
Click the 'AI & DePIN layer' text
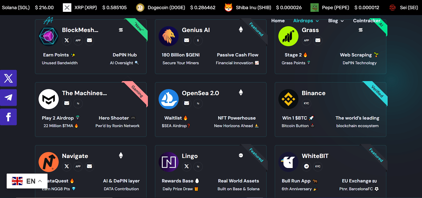pyautogui.click(x=121, y=181)
